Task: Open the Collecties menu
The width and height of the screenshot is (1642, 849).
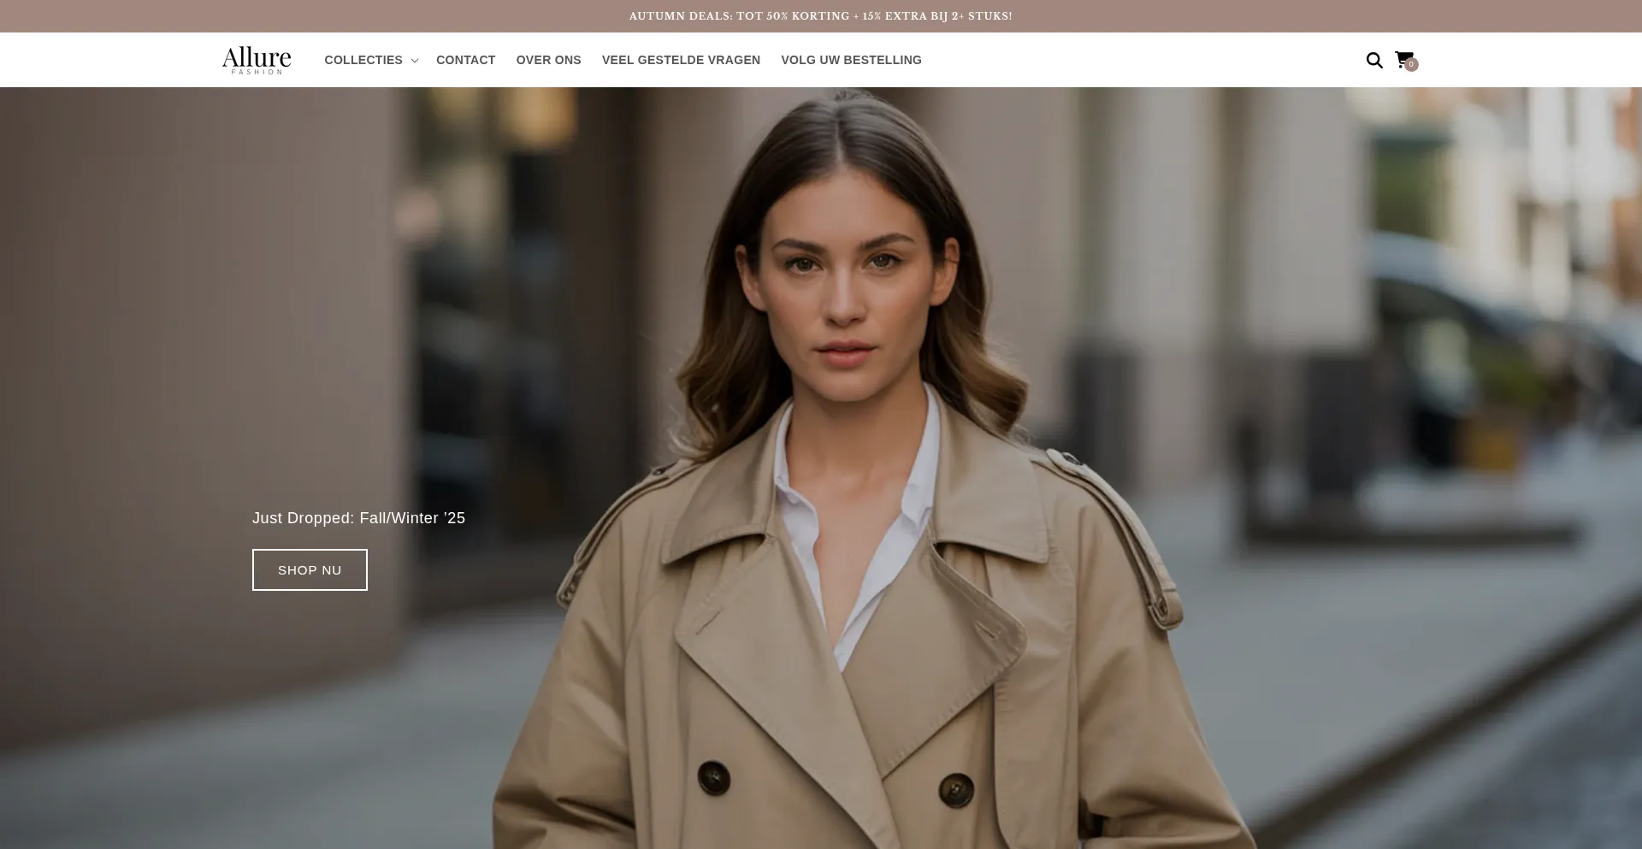Action: point(363,60)
